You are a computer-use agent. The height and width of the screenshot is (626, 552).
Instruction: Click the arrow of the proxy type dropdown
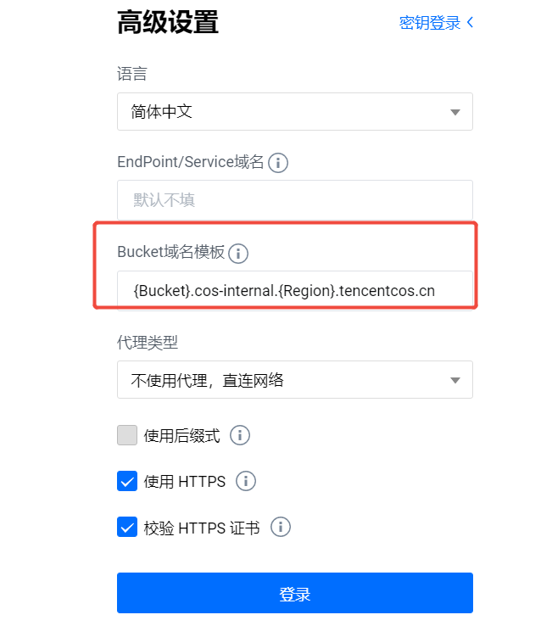[x=455, y=380]
